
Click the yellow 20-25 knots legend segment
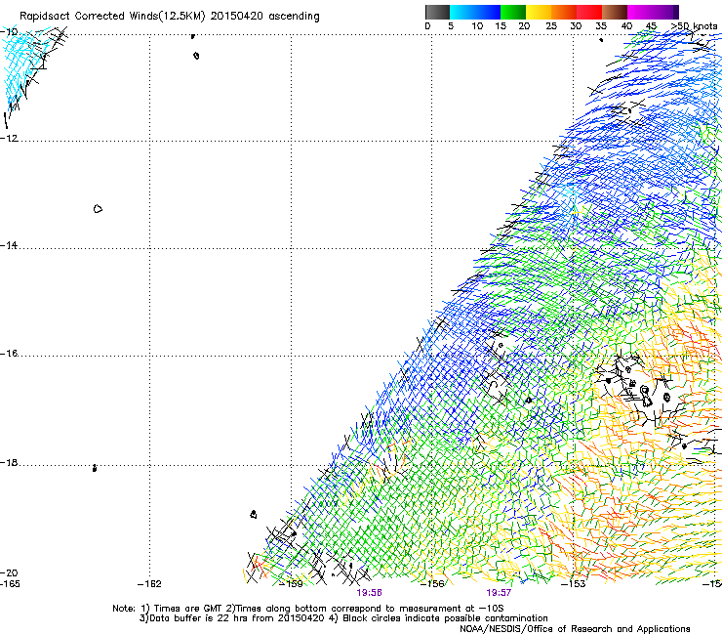coord(539,12)
